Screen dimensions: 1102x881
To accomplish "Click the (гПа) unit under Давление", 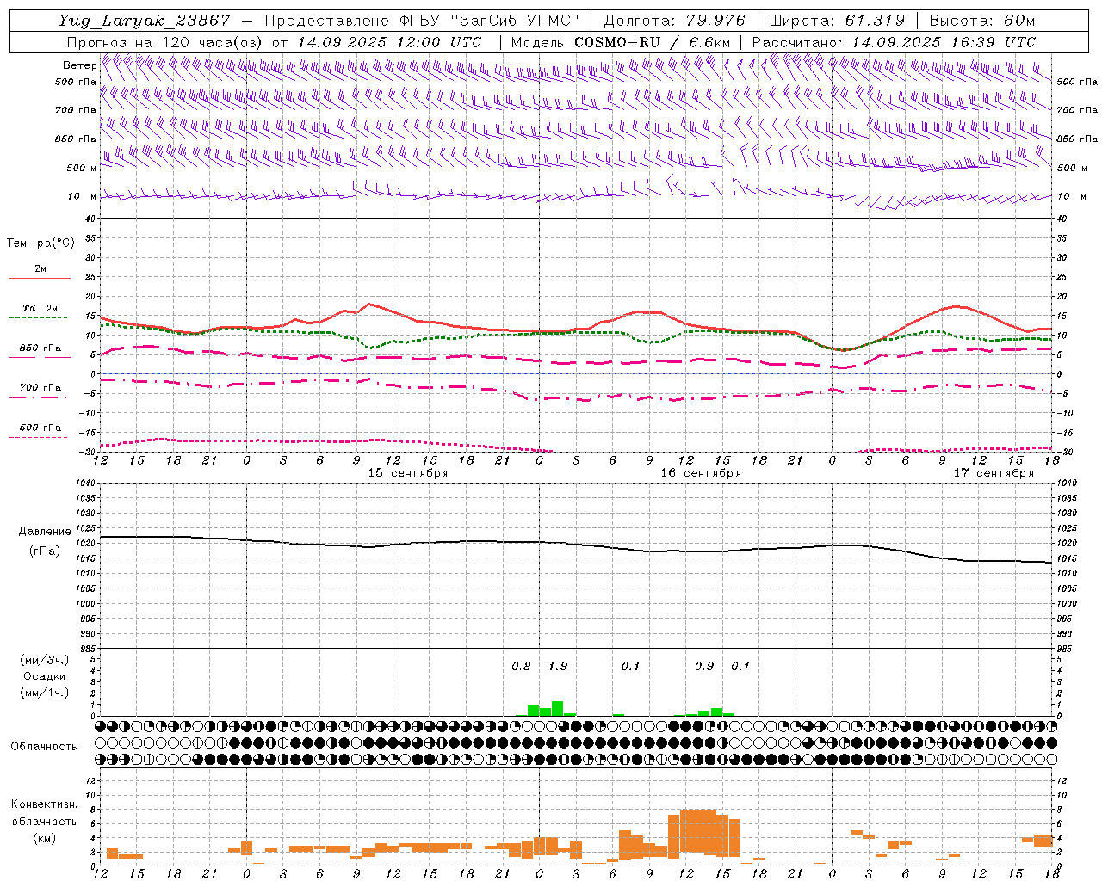I will [x=45, y=551].
